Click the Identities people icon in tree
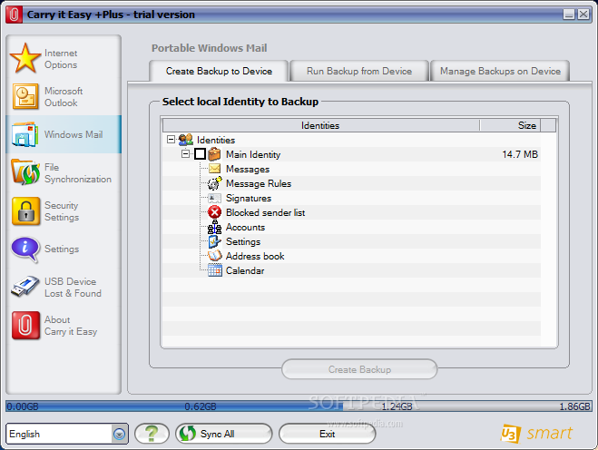The width and height of the screenshot is (598, 450). pyautogui.click(x=186, y=140)
